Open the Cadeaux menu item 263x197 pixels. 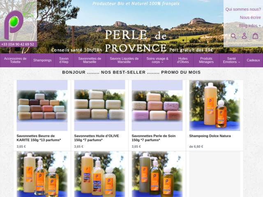[253, 60]
